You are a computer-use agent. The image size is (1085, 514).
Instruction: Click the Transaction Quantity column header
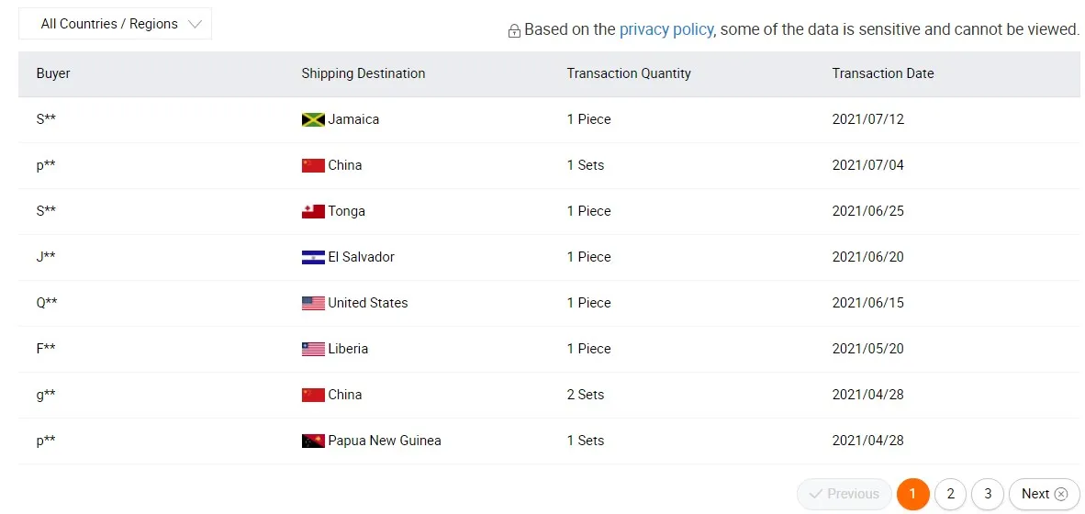tap(628, 73)
